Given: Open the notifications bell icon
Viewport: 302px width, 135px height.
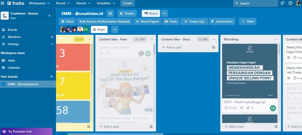Looking at the screenshot, I should [282, 3].
